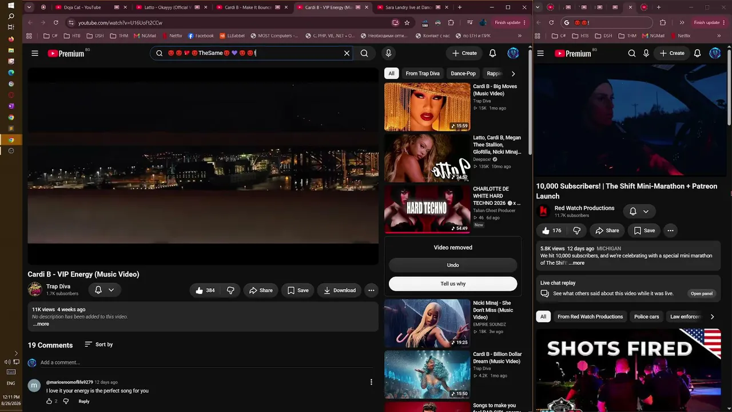Open the live chat replay panel
The image size is (732, 412).
coord(702,294)
